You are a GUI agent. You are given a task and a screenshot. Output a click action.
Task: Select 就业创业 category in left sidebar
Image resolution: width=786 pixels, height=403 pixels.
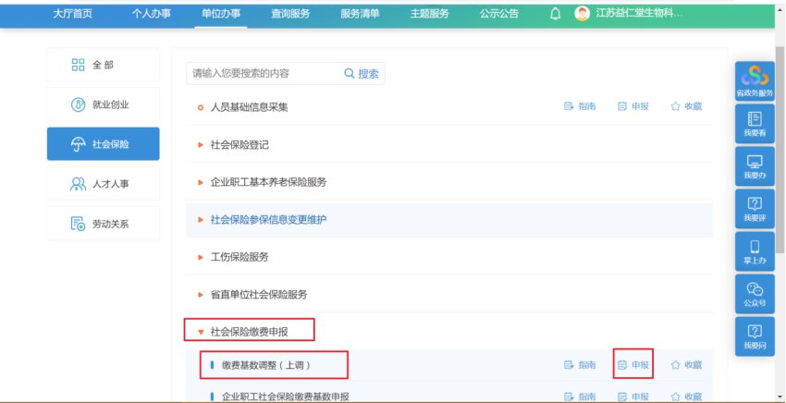coord(103,105)
